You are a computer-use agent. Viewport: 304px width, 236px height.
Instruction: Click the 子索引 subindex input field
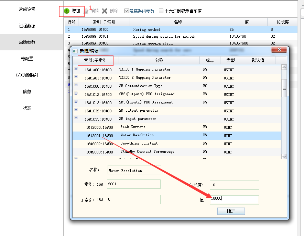tap(133, 199)
